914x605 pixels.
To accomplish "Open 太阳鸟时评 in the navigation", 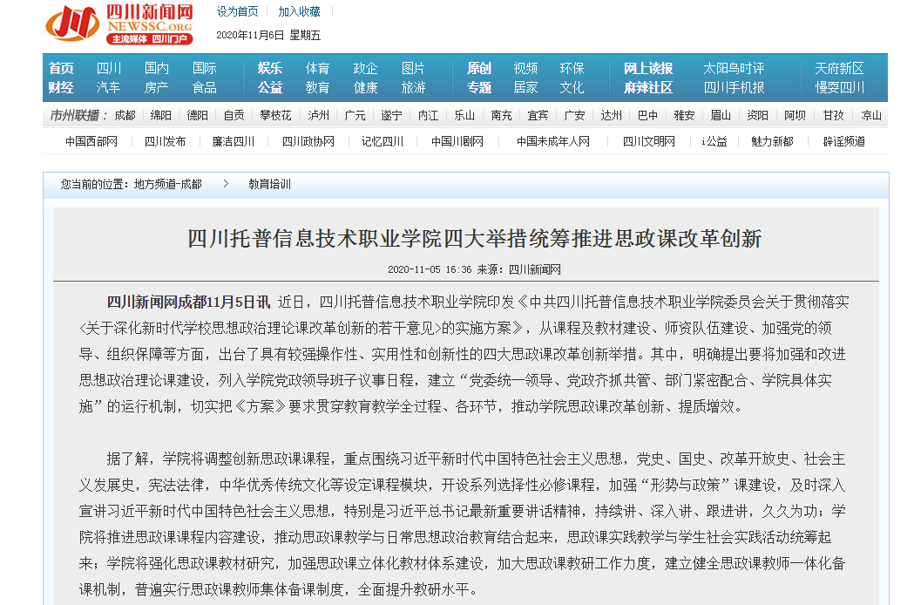I will [734, 68].
